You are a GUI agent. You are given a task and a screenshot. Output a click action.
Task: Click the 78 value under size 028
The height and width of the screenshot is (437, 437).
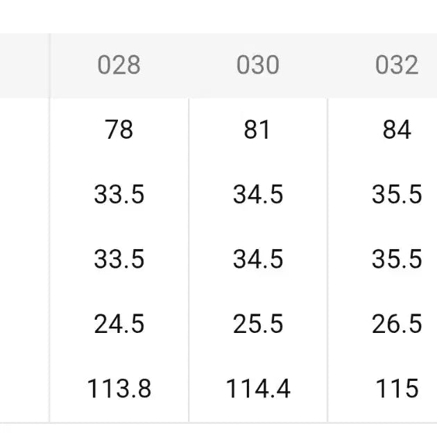pyautogui.click(x=119, y=130)
